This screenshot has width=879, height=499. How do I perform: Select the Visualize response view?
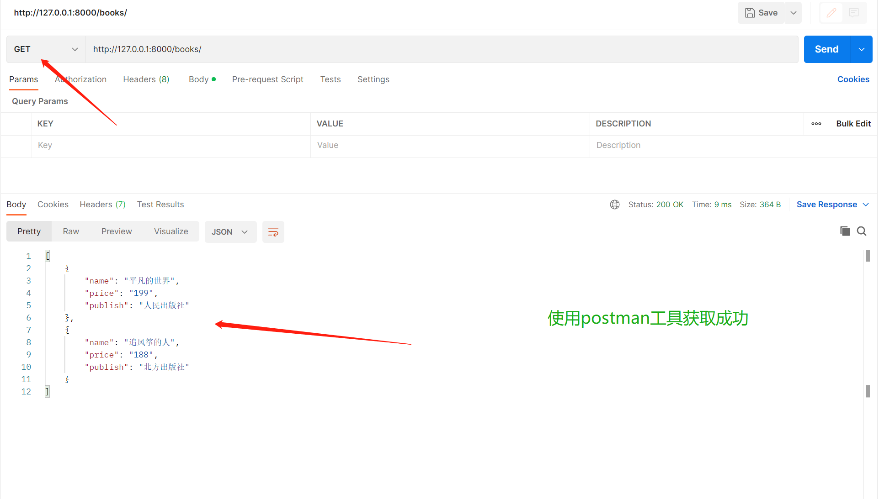click(x=171, y=231)
